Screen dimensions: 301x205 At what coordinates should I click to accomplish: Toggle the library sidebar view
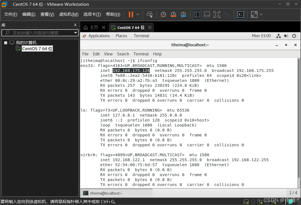click(197, 14)
